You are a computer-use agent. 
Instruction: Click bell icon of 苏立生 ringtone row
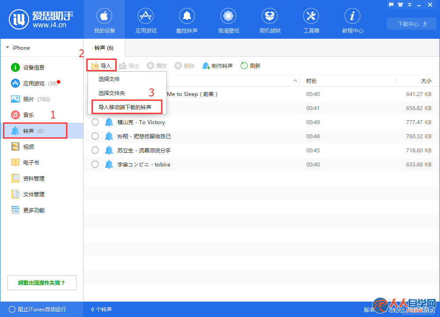click(x=109, y=150)
